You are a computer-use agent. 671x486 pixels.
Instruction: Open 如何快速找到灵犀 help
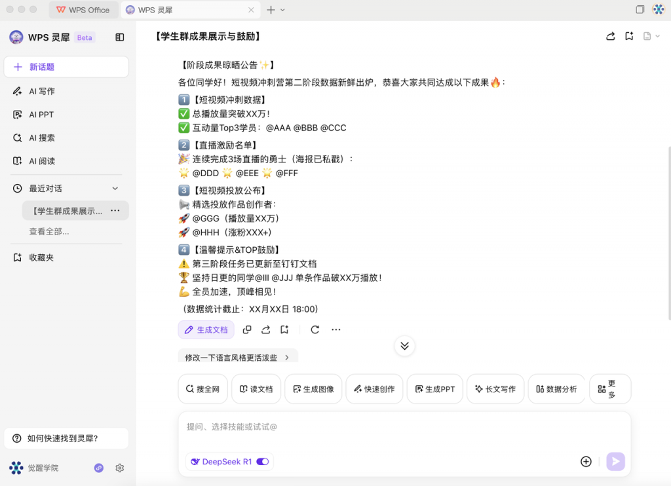(66, 438)
